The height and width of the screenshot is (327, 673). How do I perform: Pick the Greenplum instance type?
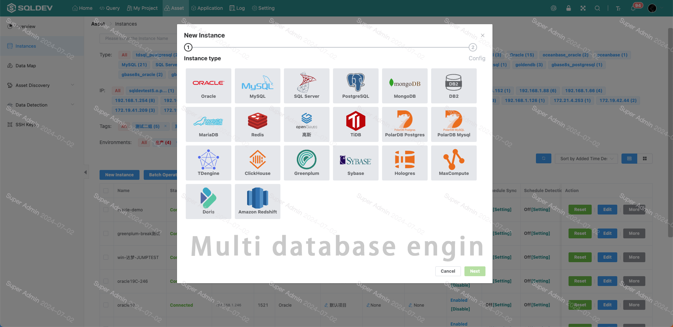[x=307, y=163]
